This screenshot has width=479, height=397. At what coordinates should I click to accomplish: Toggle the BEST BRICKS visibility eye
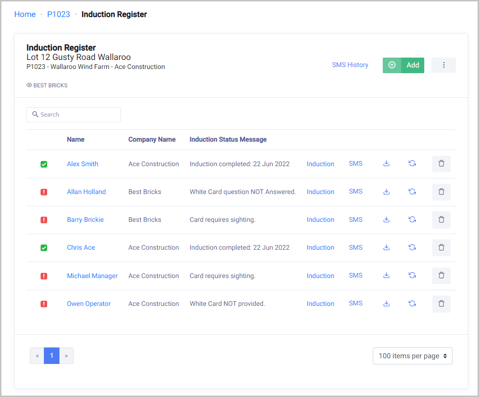coord(29,85)
